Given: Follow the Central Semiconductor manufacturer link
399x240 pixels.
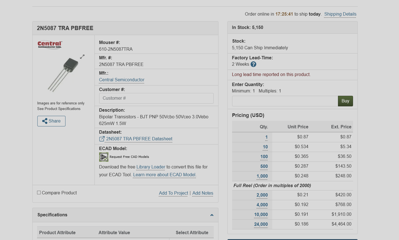Looking at the screenshot, I should tap(122, 80).
